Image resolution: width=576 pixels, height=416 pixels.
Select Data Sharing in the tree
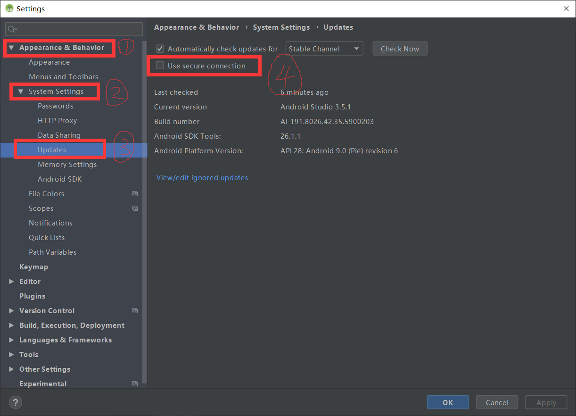(x=59, y=135)
